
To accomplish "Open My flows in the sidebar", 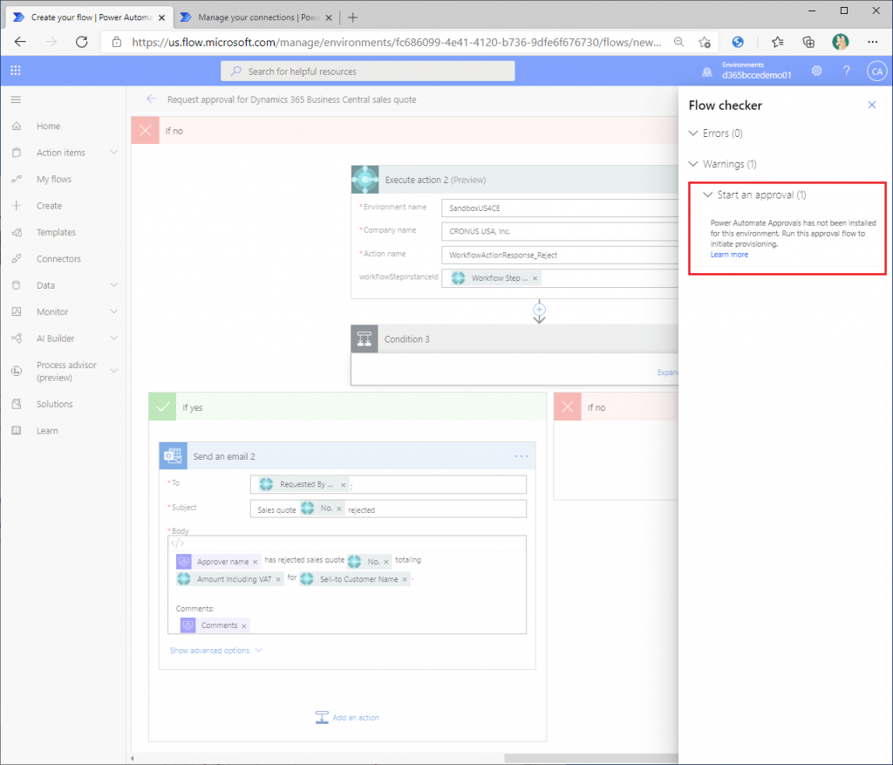I will 54,179.
